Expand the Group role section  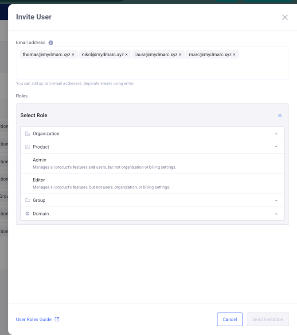pos(276,200)
